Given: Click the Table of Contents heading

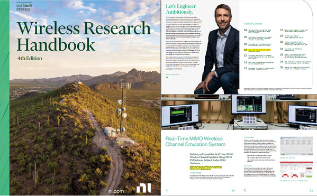Looking at the screenshot, I should (x=253, y=24).
